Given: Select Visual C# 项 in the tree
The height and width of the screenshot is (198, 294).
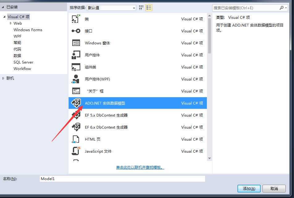Looking at the screenshot, I should [19, 17].
